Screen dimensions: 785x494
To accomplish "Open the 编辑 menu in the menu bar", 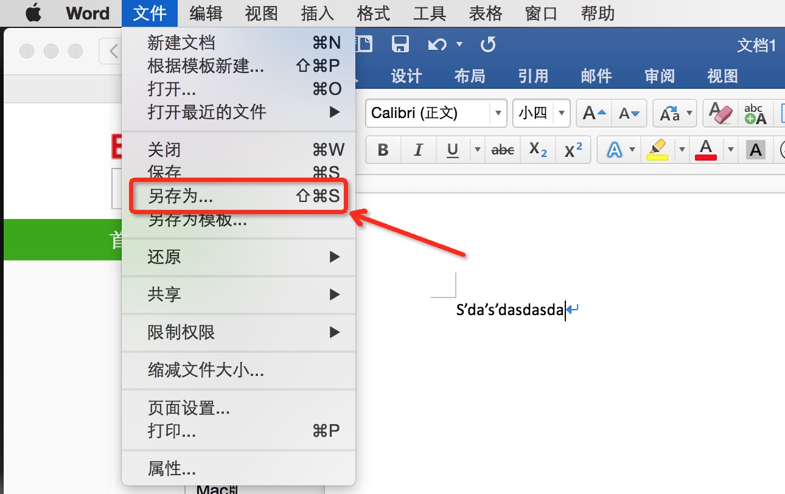I will [x=206, y=13].
